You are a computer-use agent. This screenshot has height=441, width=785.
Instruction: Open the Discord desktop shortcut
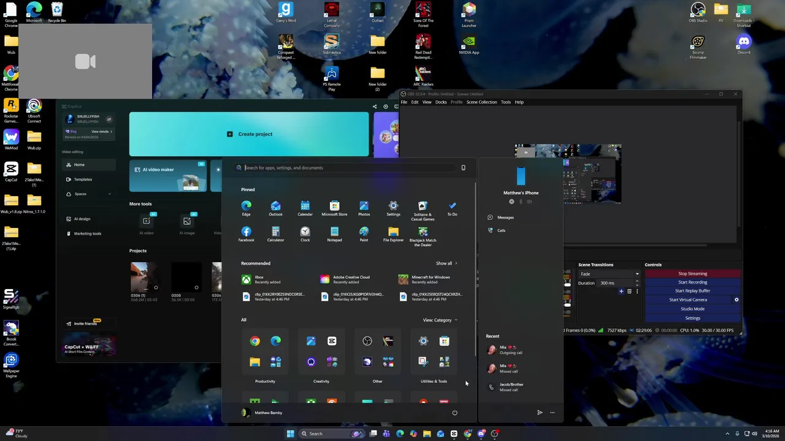(x=743, y=45)
